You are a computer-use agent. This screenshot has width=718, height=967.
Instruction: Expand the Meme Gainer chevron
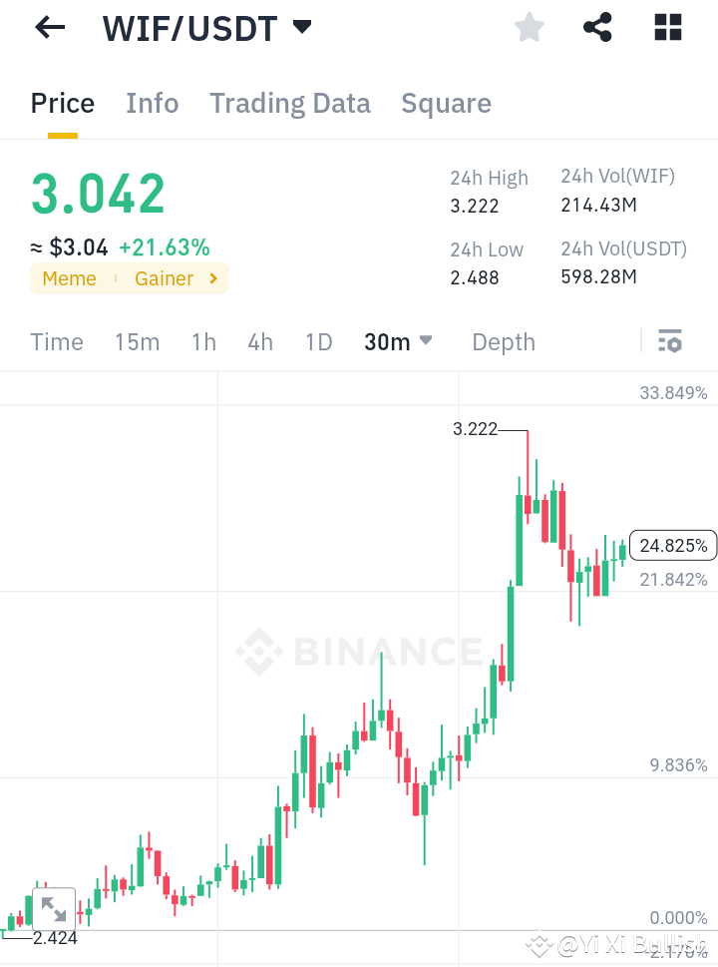pyautogui.click(x=211, y=278)
